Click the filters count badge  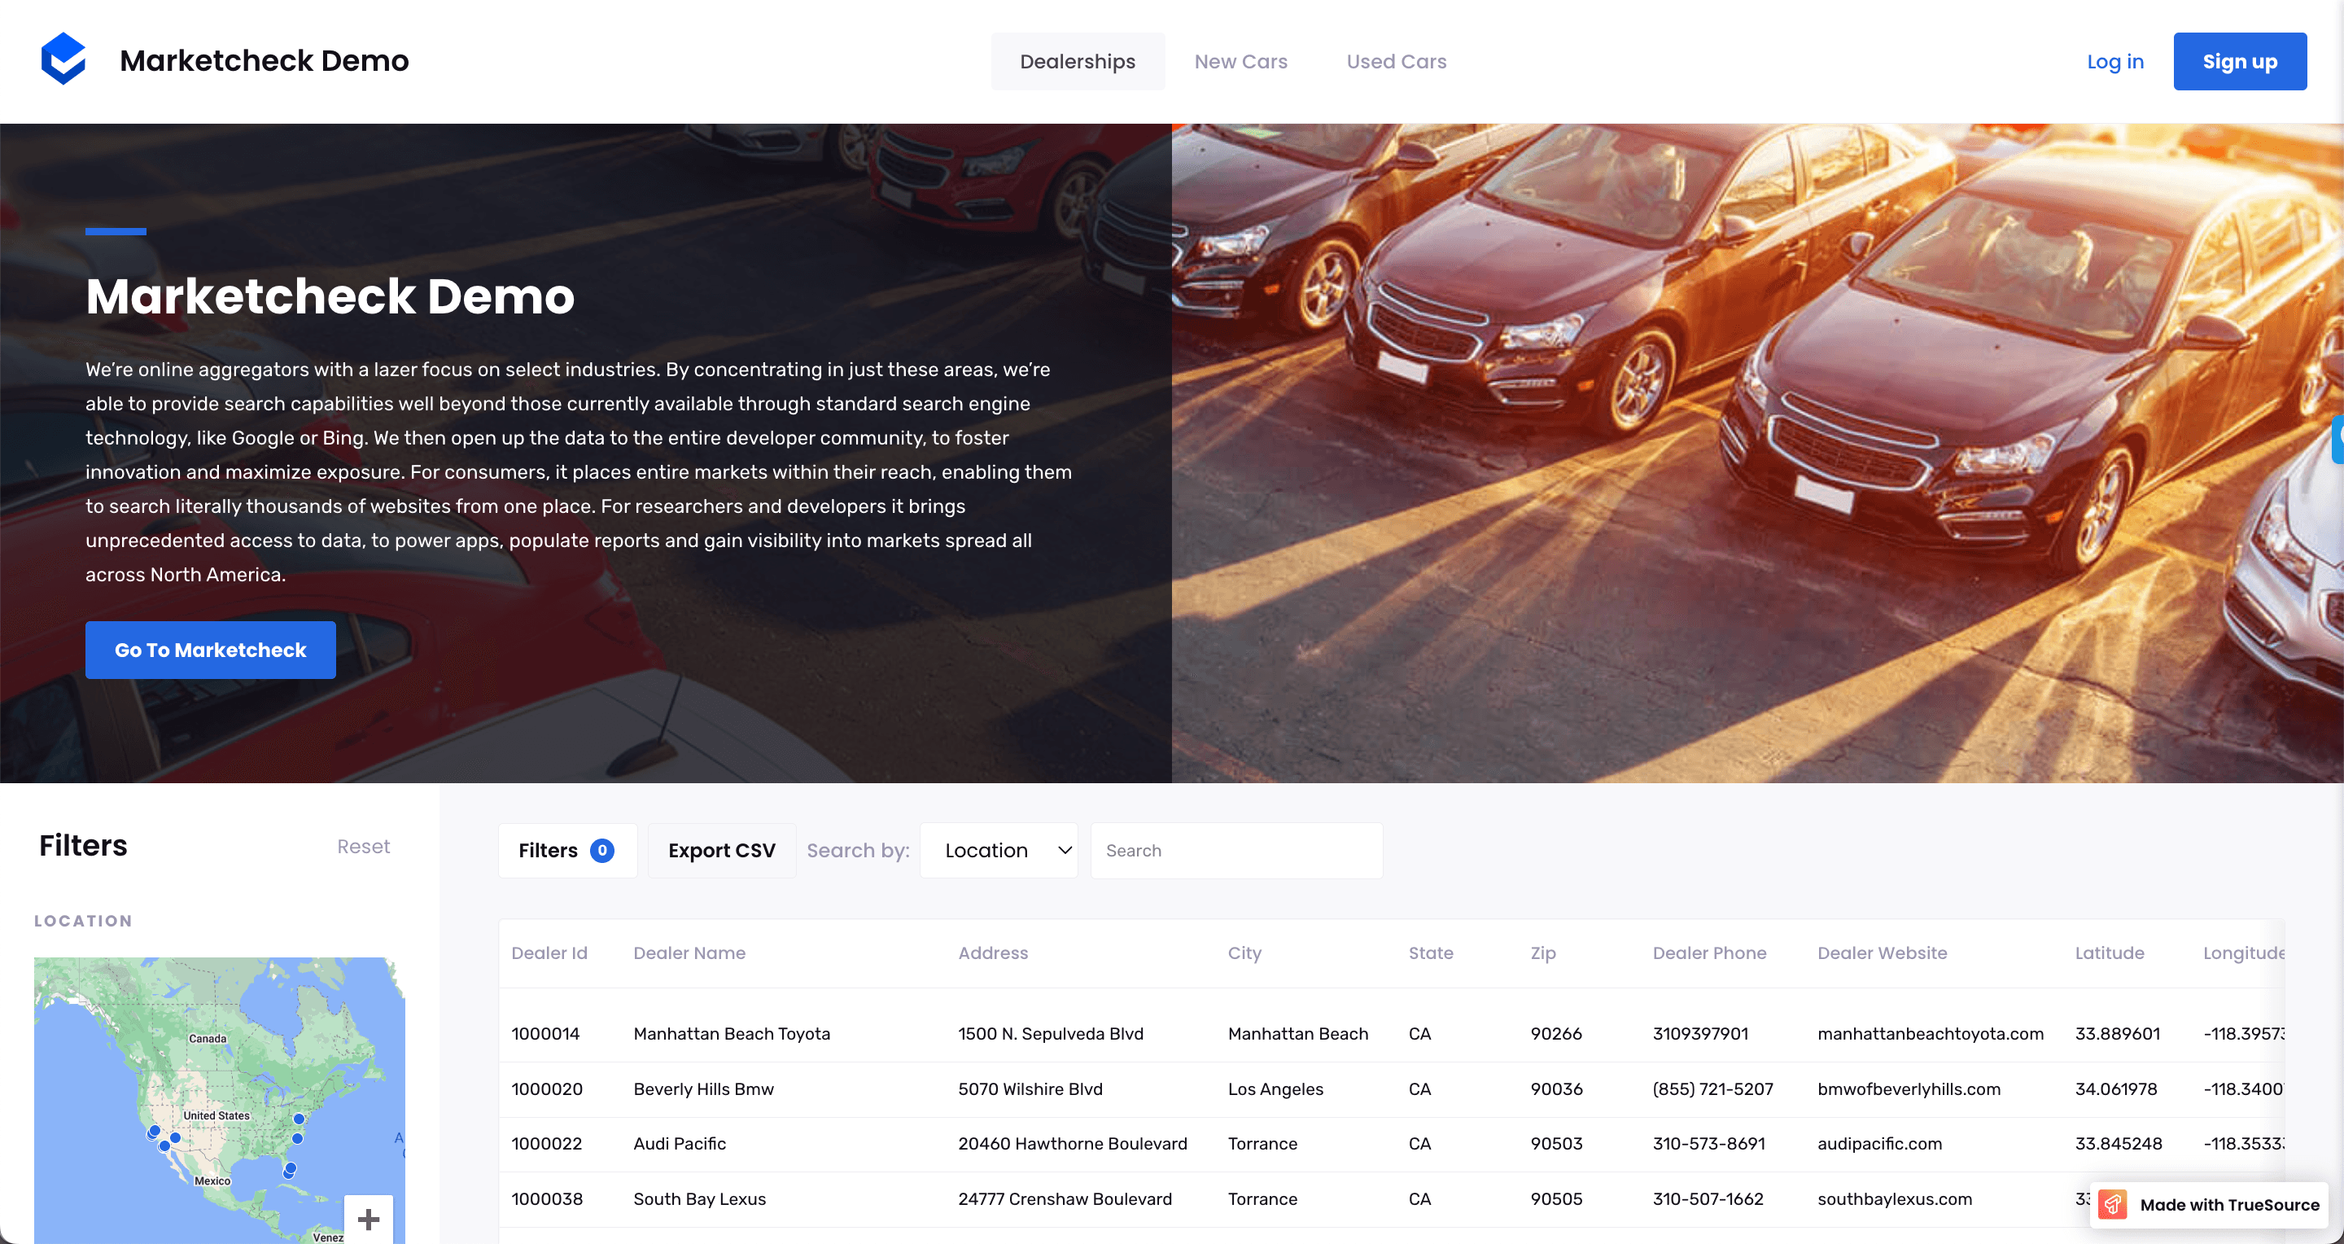click(x=601, y=850)
